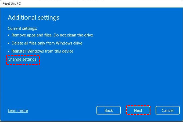Go back with the Back button
The image size is (183, 122).
(109, 110)
